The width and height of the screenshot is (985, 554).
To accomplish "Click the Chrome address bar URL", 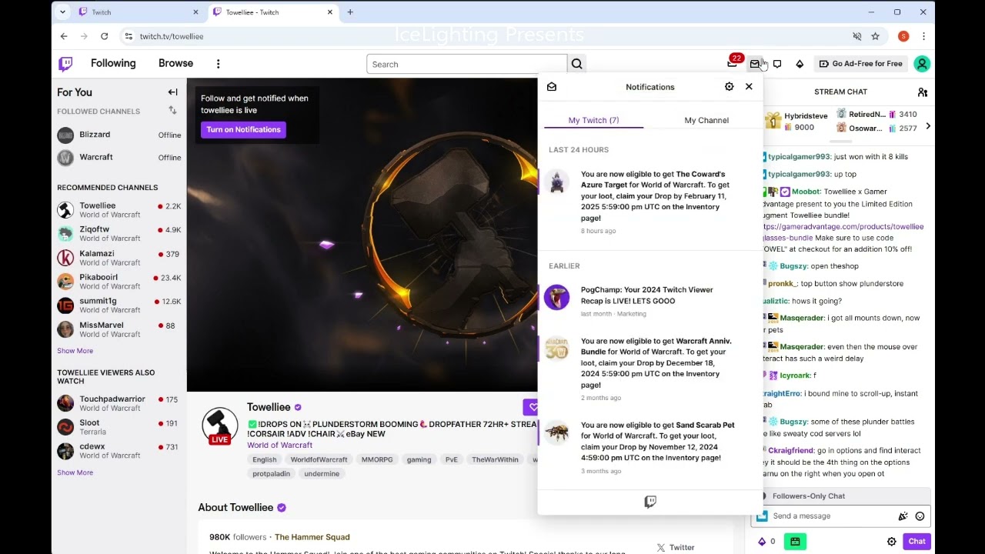I will point(171,36).
